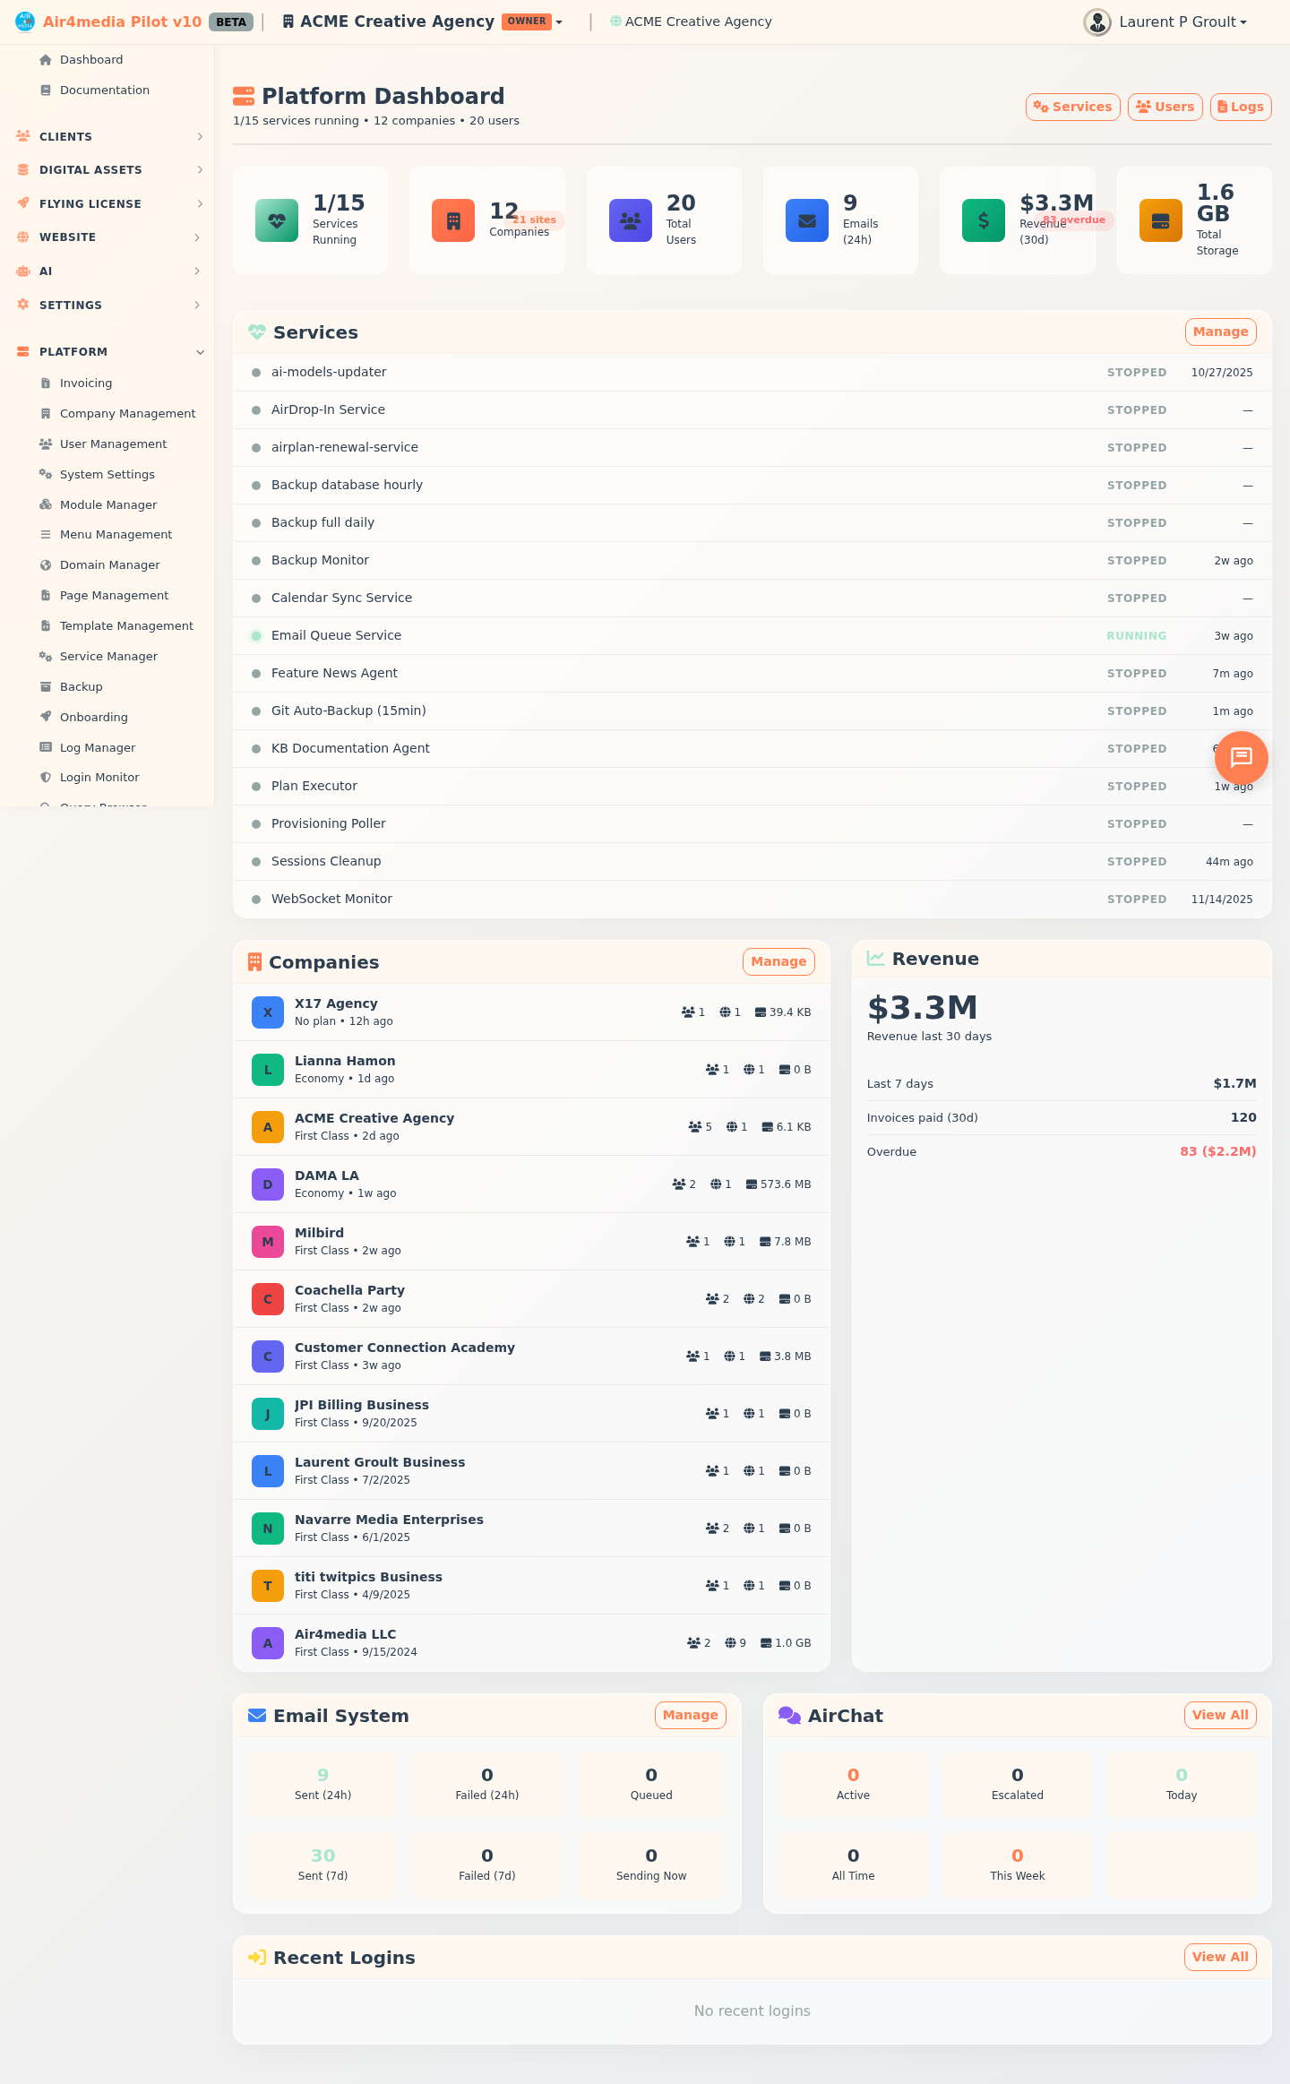Select the Git Auto-Backup (15min) row

pyautogui.click(x=752, y=711)
